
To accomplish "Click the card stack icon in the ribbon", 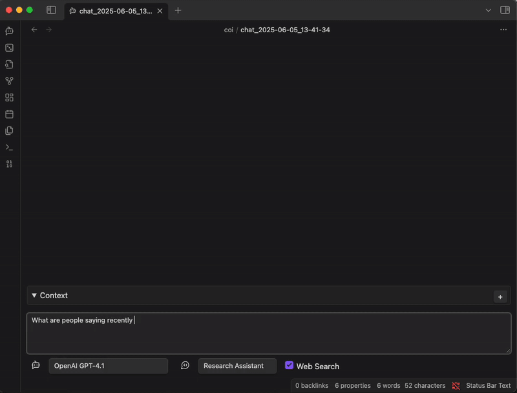I will pyautogui.click(x=8, y=130).
